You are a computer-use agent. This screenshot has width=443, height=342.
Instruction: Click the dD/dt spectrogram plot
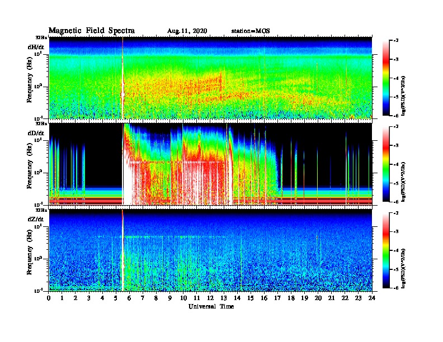click(210, 164)
